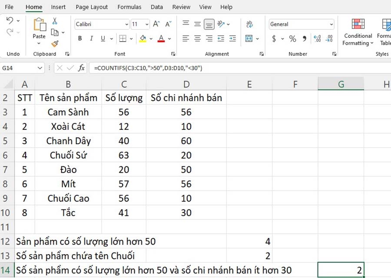391x278 pixels.
Task: Switch to the Formulas tab
Action: (x=129, y=7)
